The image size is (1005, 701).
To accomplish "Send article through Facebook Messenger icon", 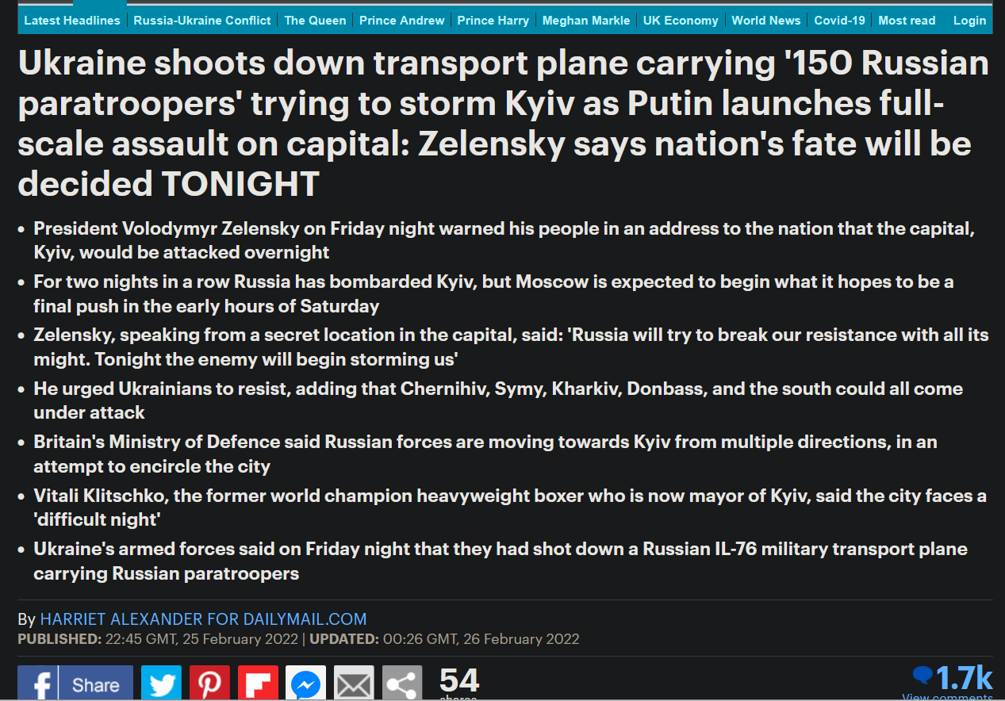I will click(305, 684).
